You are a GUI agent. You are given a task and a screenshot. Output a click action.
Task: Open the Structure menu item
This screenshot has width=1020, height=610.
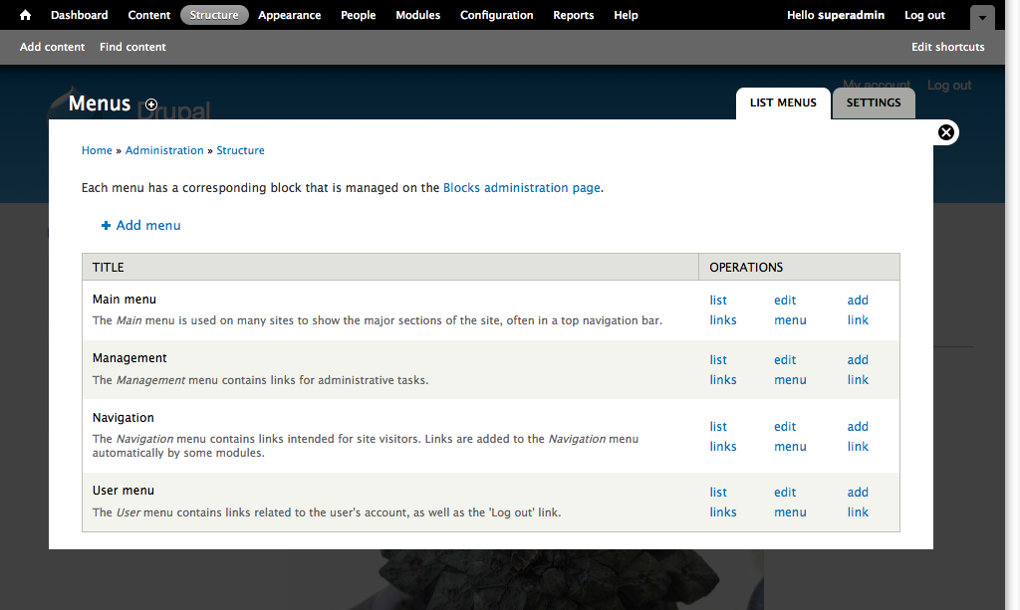coord(214,15)
